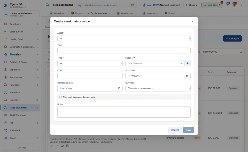Expand the Items menu
The image size is (248, 152).
77,13
